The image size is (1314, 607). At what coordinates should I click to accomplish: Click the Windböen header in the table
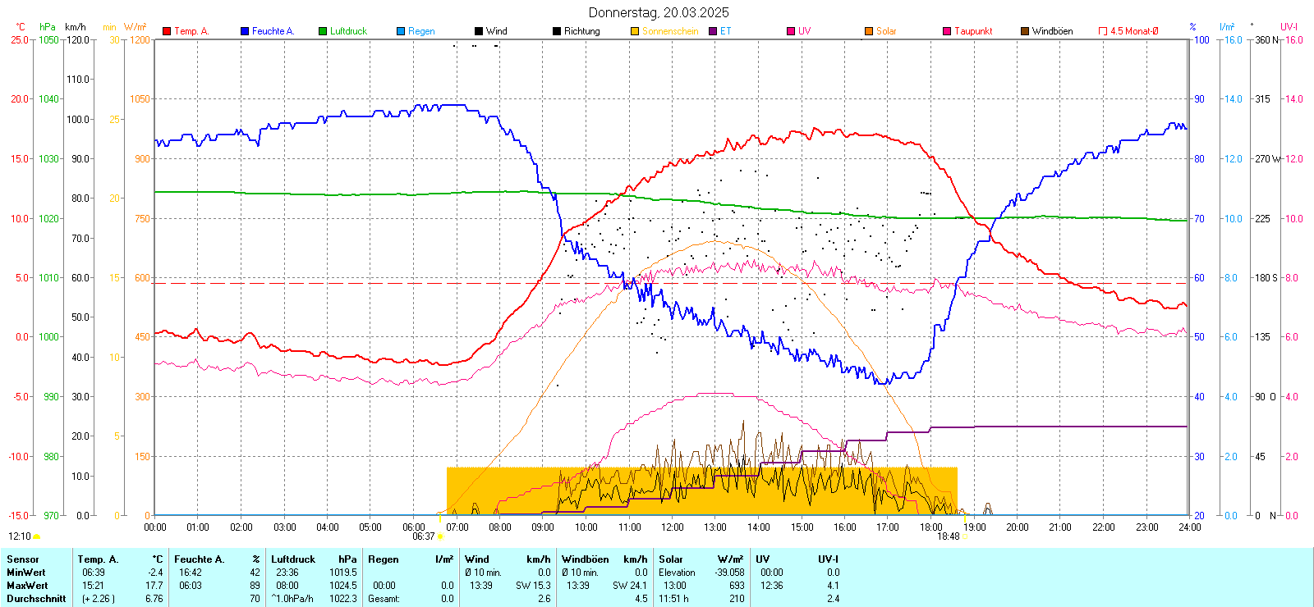[x=585, y=559]
